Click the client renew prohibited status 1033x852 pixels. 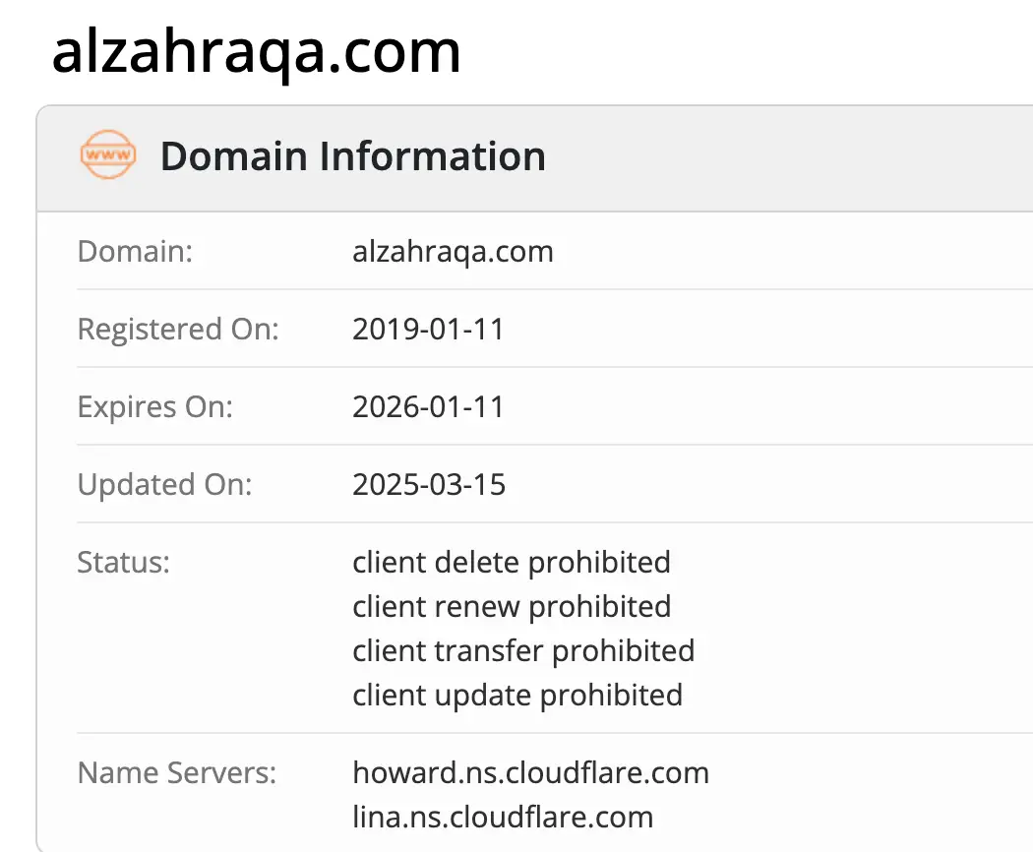click(x=512, y=607)
